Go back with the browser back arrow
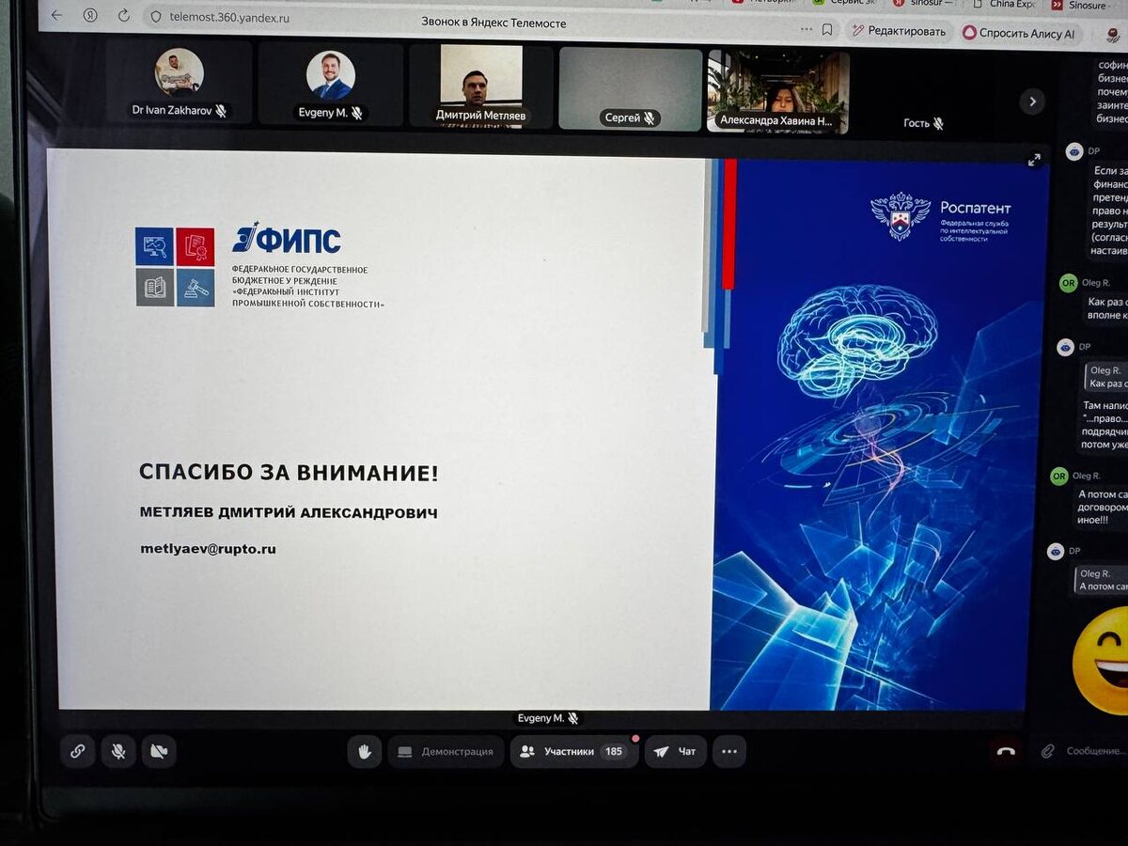 pos(55,15)
